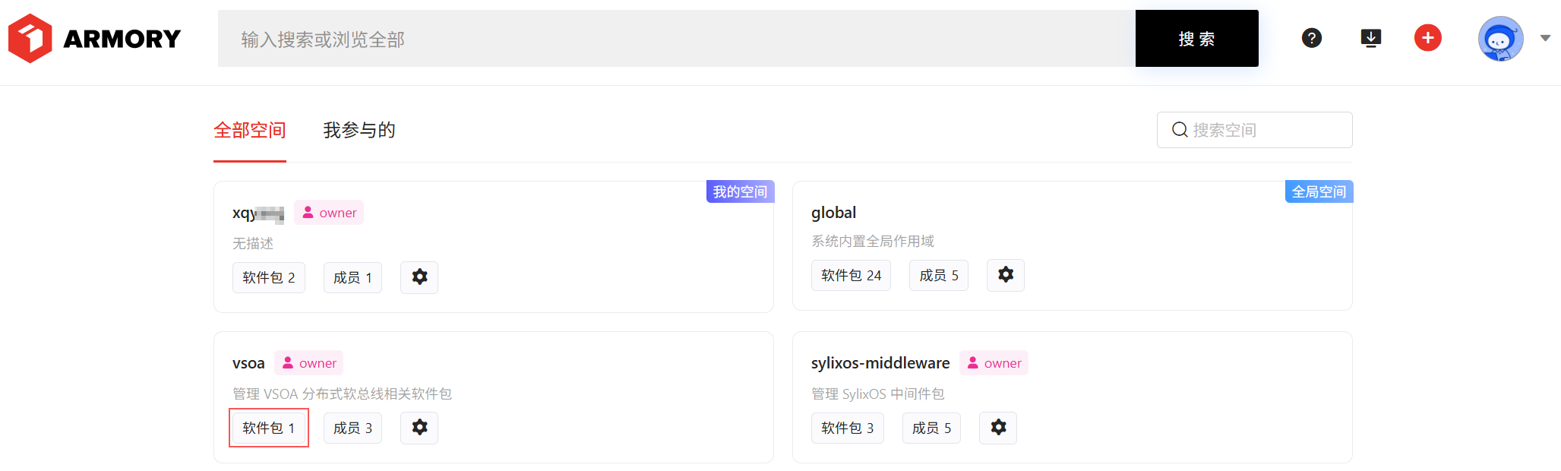View 成员 3 of vsoa space

[352, 428]
